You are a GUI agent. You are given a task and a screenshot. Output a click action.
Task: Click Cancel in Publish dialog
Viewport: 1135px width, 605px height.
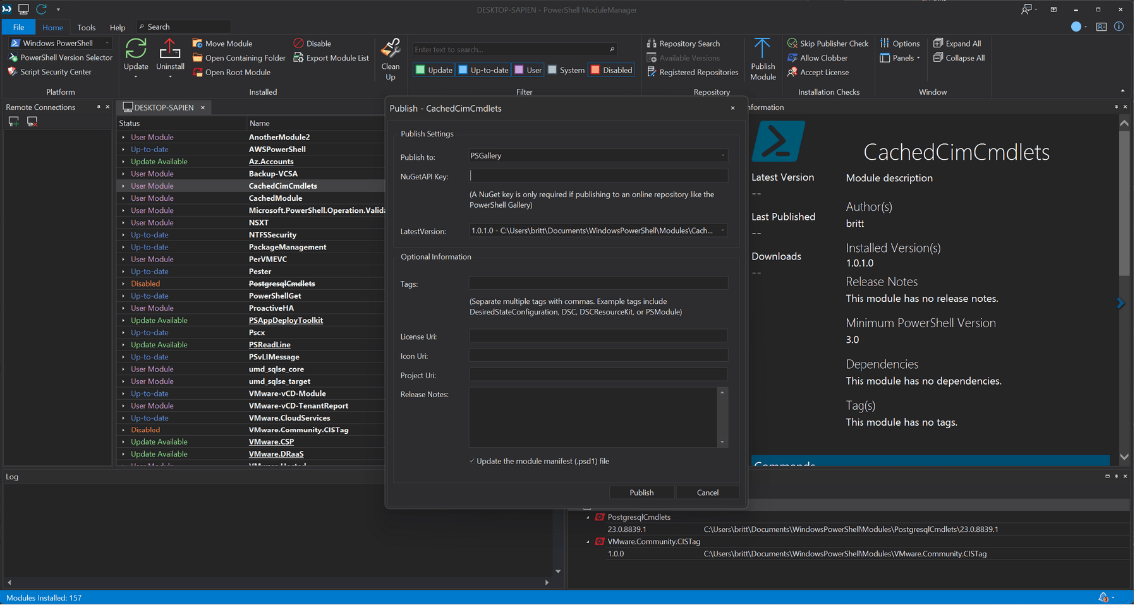707,493
